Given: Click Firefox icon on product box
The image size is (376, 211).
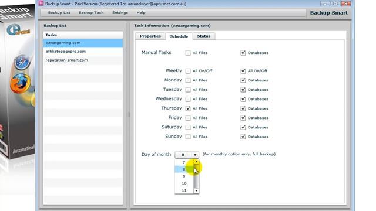Looking at the screenshot, I should [x=21, y=84].
